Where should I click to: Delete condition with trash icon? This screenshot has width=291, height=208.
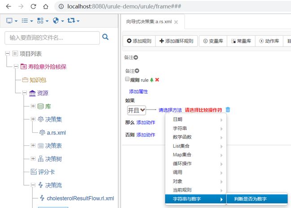click(228, 110)
